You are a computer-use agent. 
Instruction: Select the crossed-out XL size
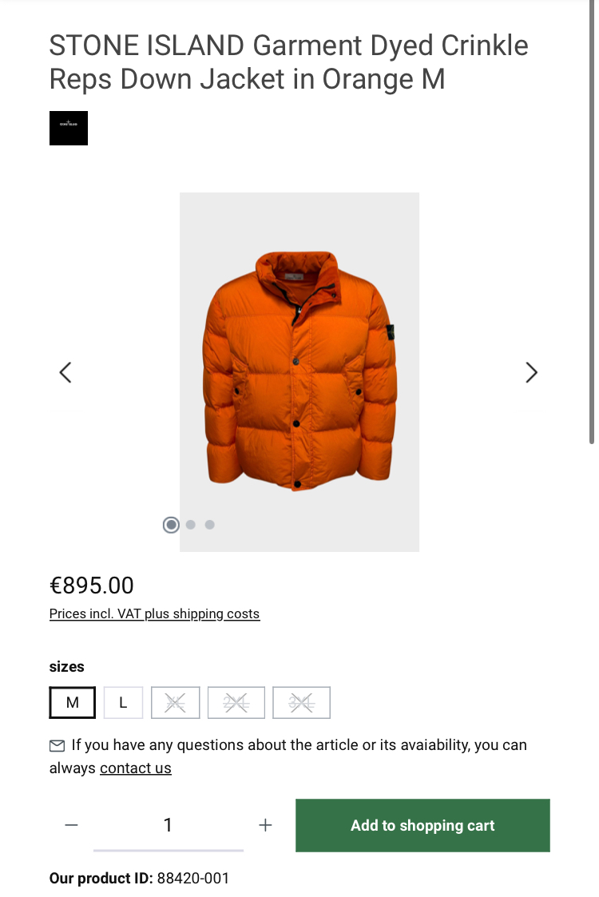(175, 702)
